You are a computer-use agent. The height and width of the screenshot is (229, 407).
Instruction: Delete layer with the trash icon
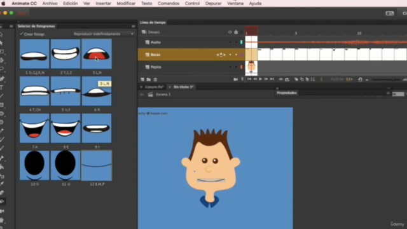155,80
